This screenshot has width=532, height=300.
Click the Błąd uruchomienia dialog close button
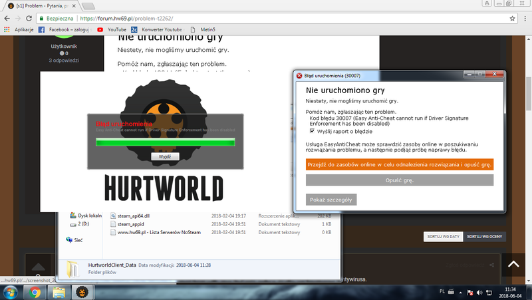tap(494, 74)
